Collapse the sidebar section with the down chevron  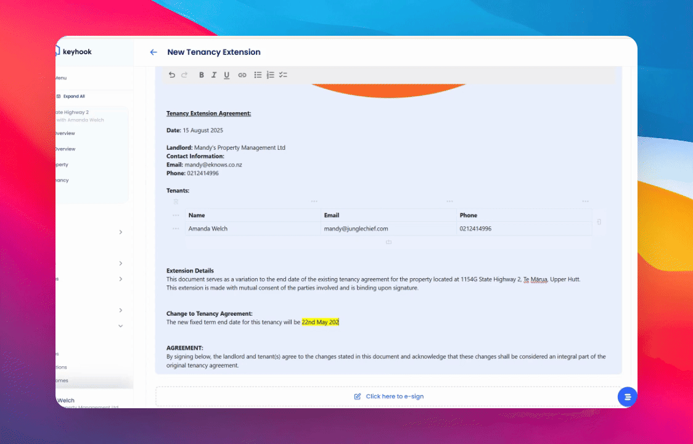121,326
